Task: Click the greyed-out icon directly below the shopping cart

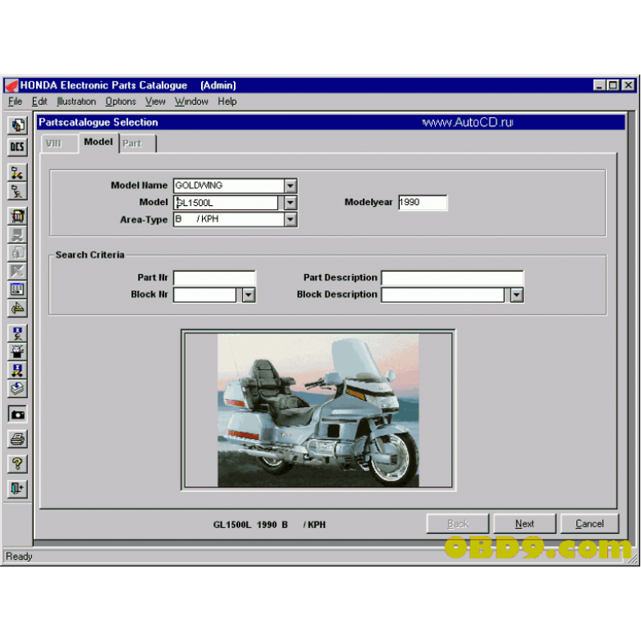Action: [x=17, y=235]
